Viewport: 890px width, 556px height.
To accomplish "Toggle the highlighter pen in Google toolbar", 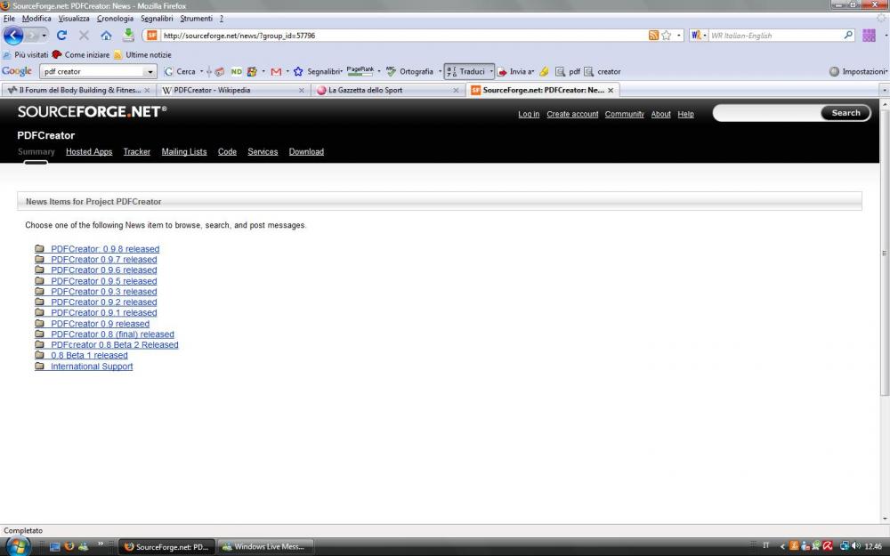I will [544, 71].
